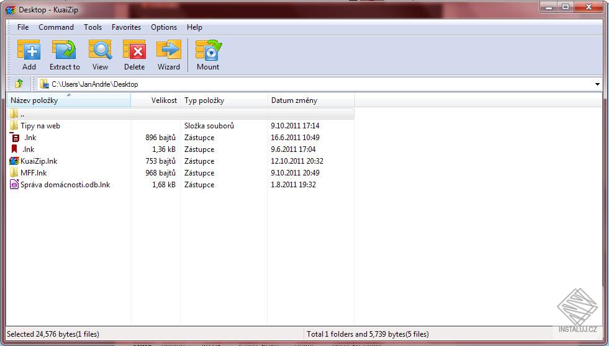Image resolution: width=609 pixels, height=346 pixels.
Task: Click the '1,68 kB' size cell
Action: click(x=164, y=185)
